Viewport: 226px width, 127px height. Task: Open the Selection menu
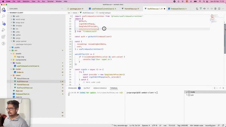click(26, 1)
